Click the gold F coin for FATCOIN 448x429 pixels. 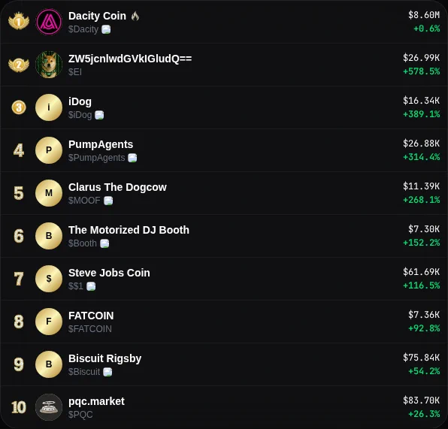[x=49, y=322]
